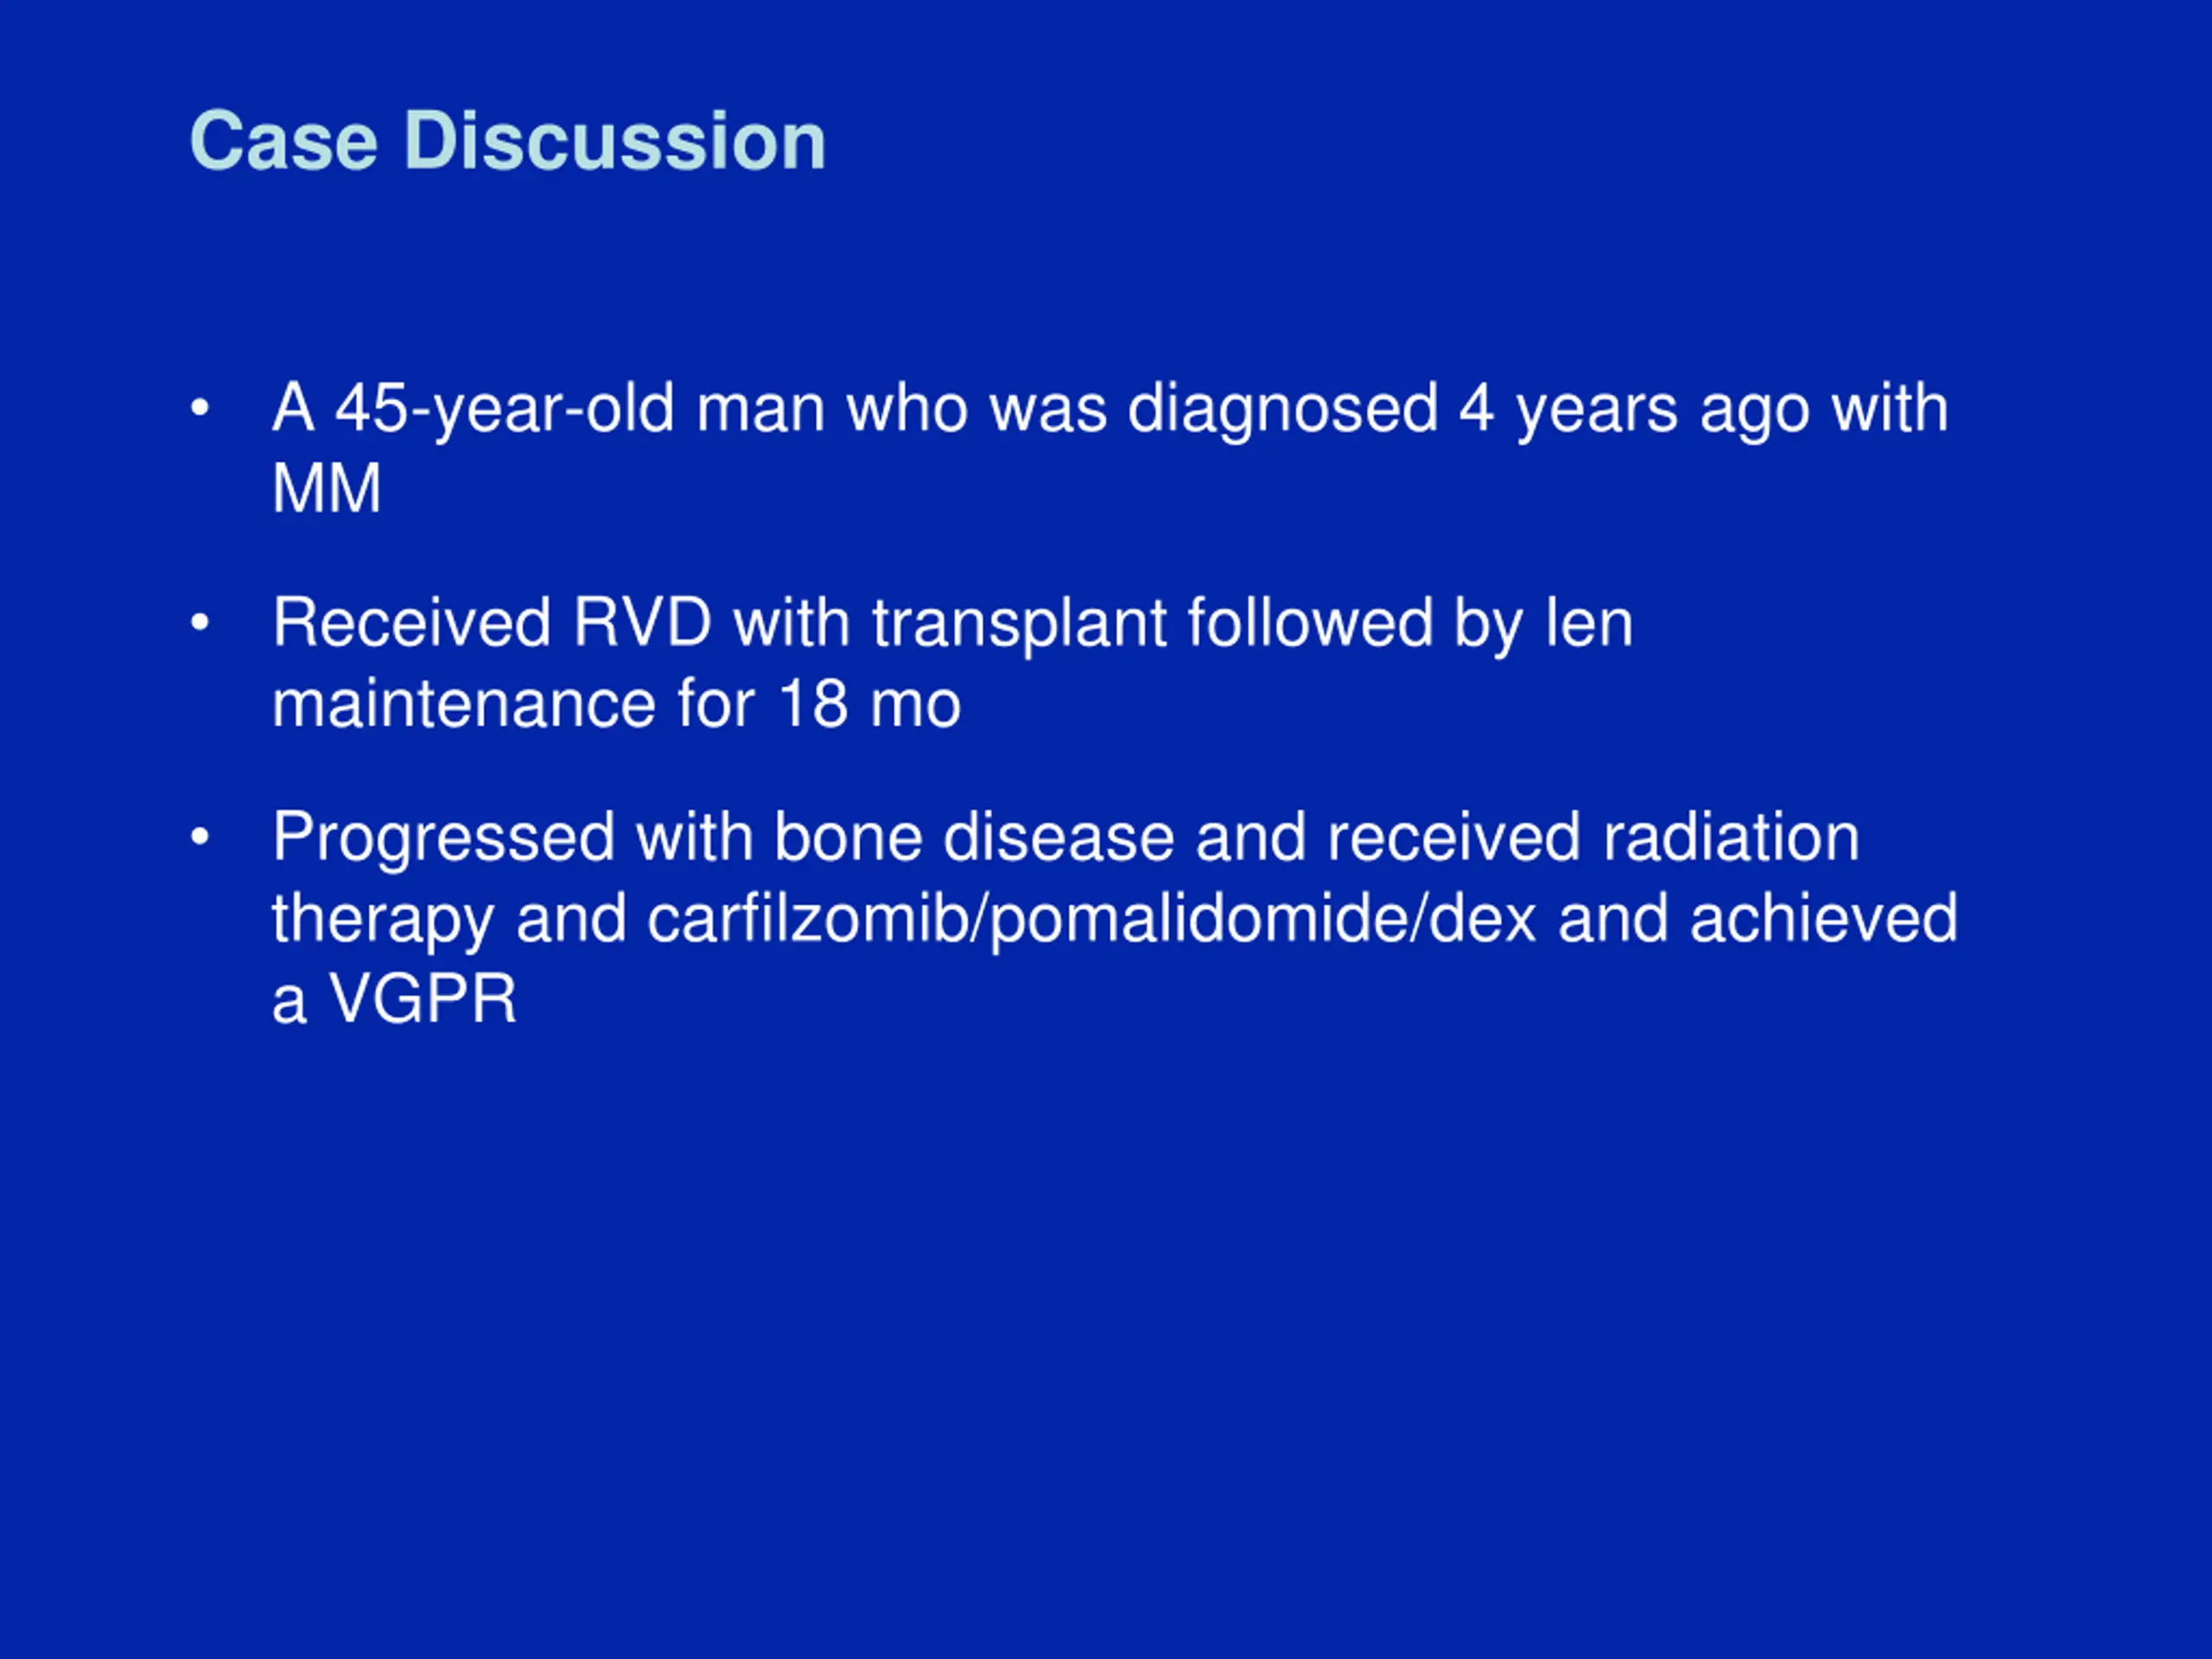Click the word 'therapy' in third bullet
Image resolution: width=2212 pixels, height=1659 pixels.
pyautogui.click(x=383, y=921)
